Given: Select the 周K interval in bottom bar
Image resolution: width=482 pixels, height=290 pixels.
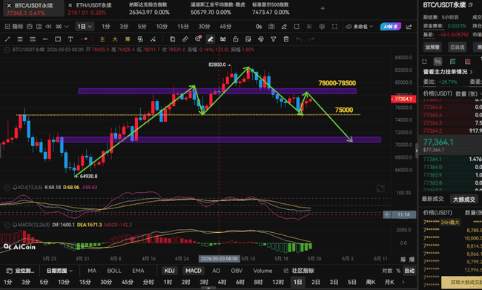Looking at the screenshot, I should pyautogui.click(x=371, y=282).
